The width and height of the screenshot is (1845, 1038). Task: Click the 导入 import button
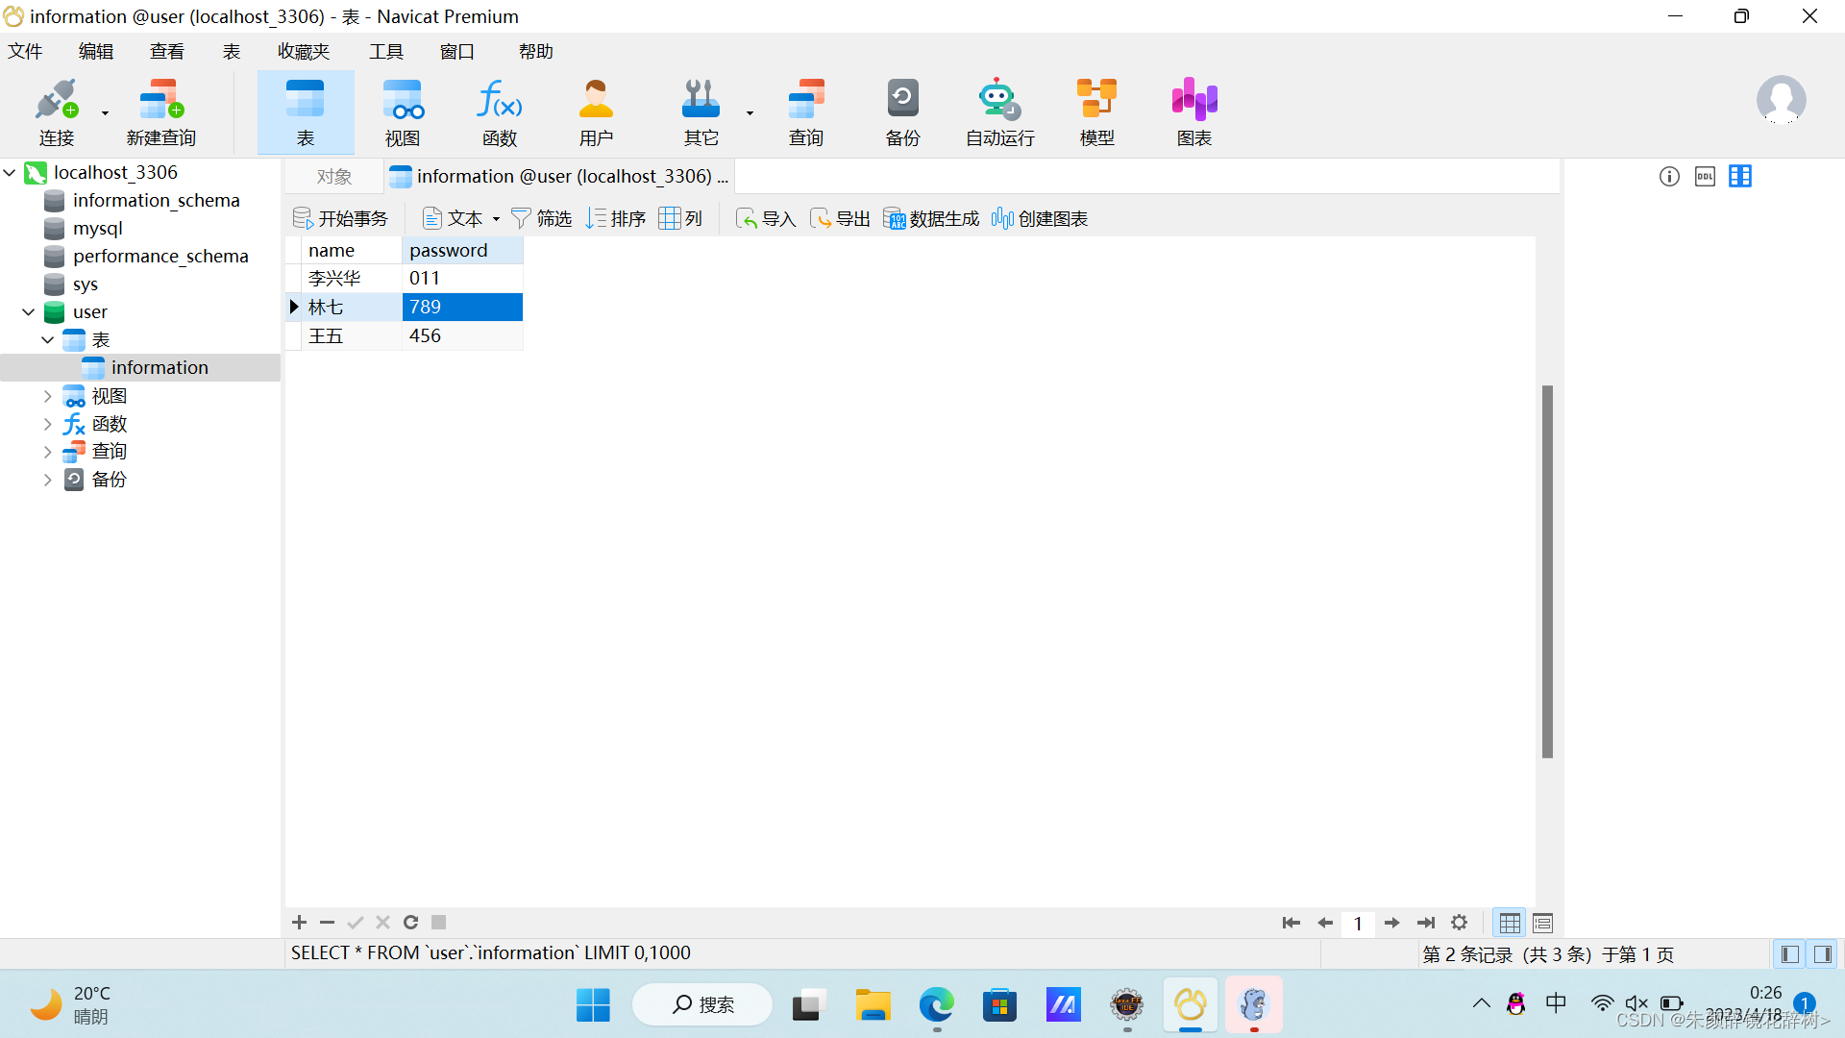[766, 219]
